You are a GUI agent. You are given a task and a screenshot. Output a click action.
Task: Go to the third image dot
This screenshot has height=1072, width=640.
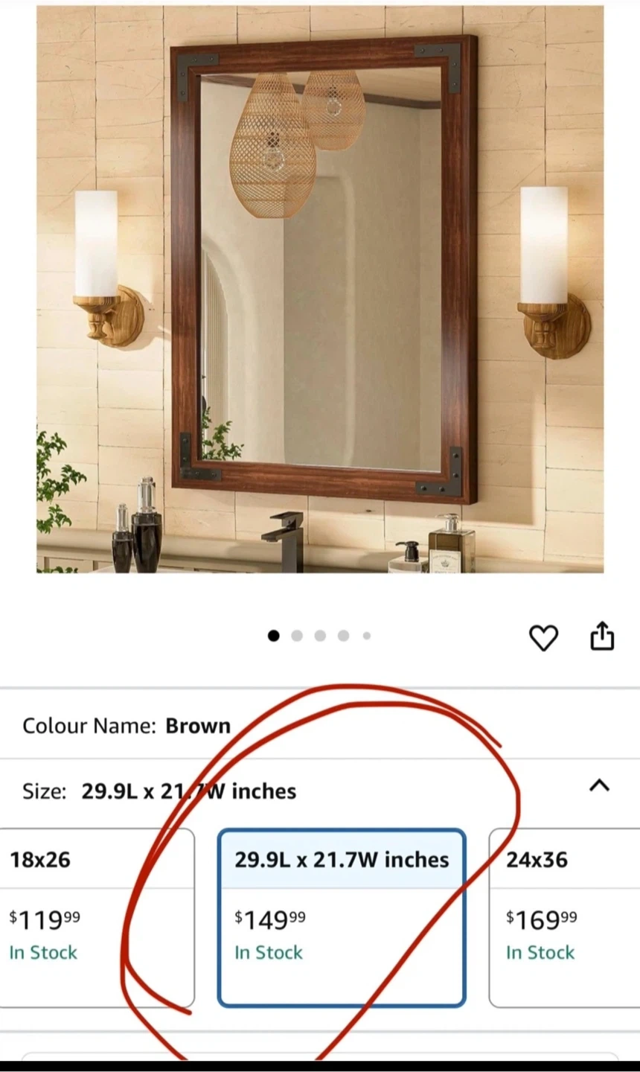pyautogui.click(x=320, y=636)
